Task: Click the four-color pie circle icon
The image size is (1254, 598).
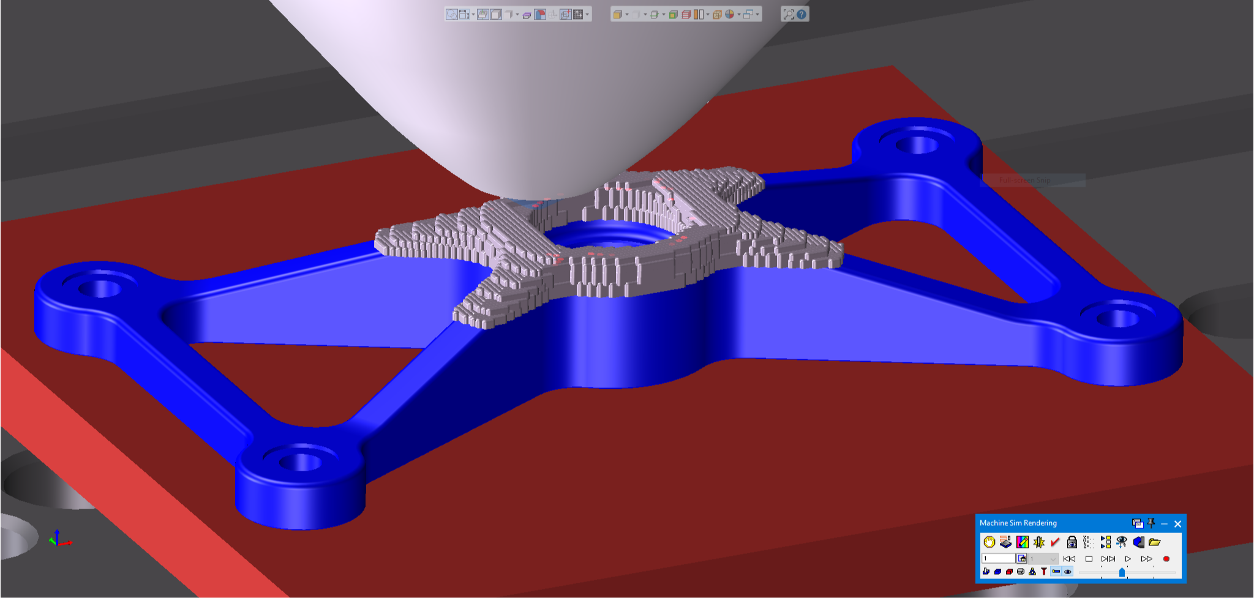Action: (730, 14)
